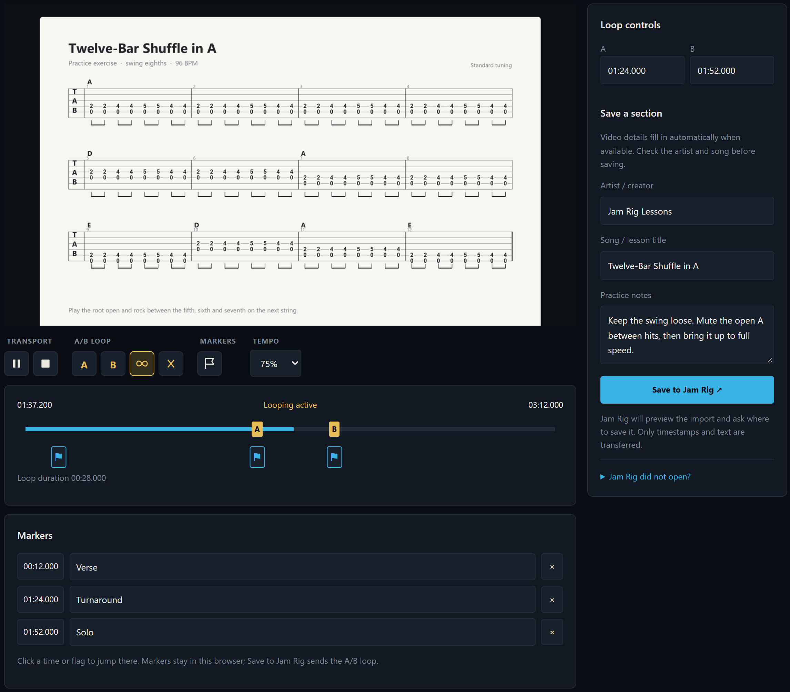The width and height of the screenshot is (790, 692).
Task: Add a marker with the flag button
Action: coord(210,363)
